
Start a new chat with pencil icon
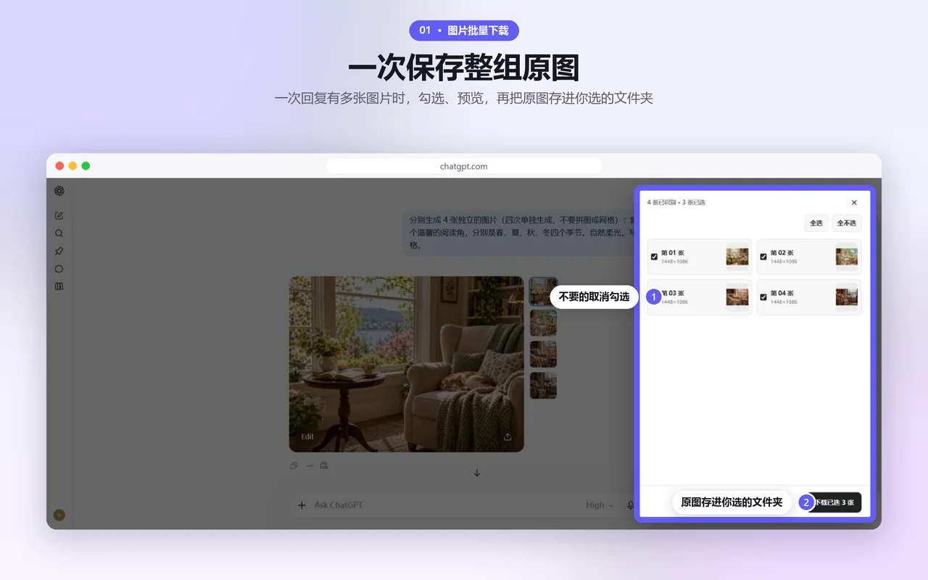tap(59, 215)
